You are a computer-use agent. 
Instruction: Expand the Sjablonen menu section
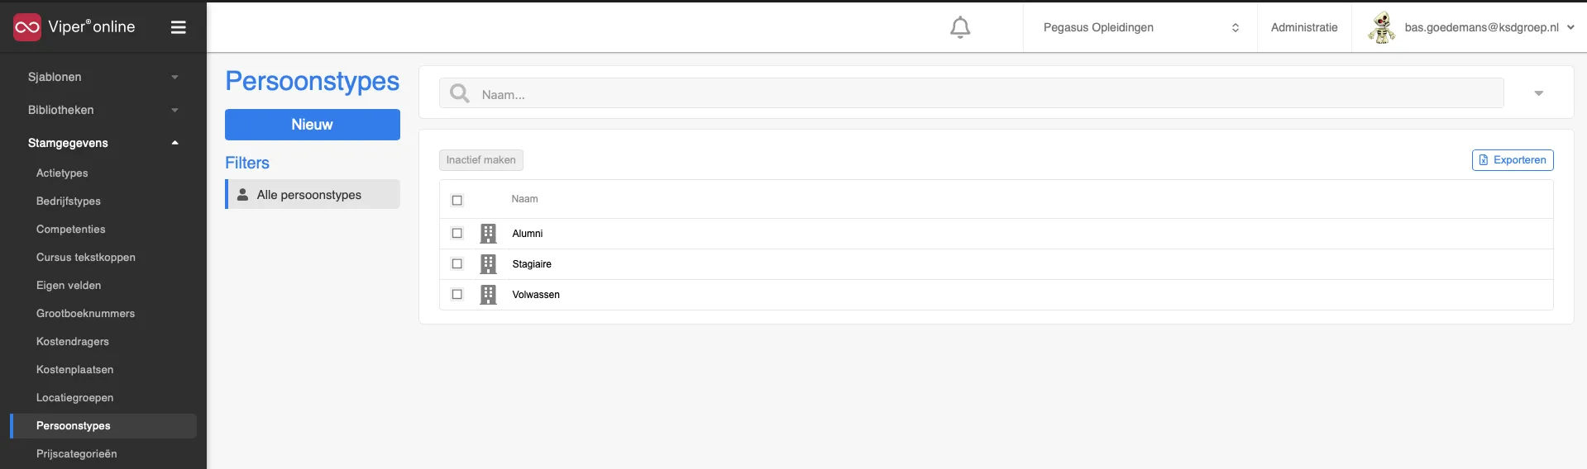point(103,77)
